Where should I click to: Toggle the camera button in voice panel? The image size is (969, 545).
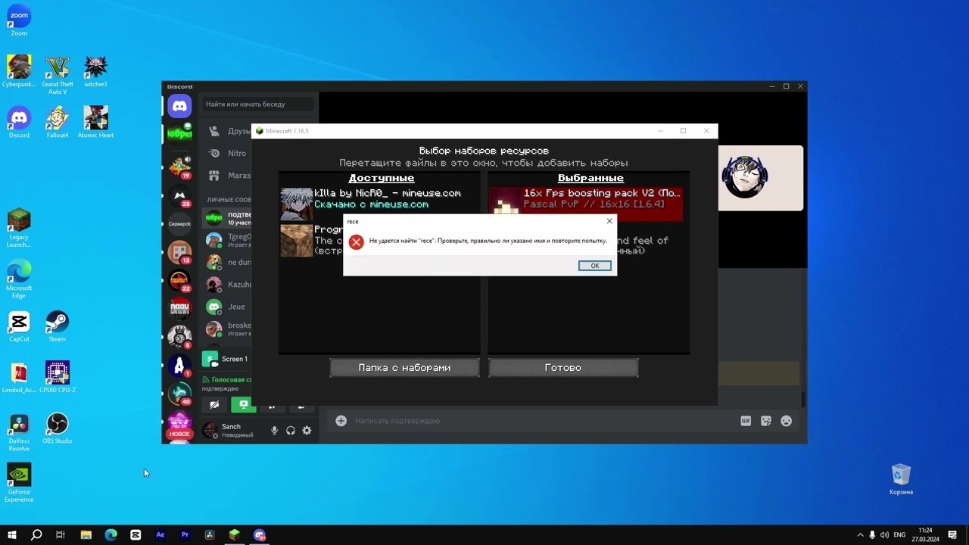[214, 405]
